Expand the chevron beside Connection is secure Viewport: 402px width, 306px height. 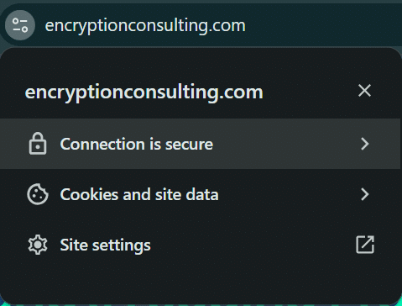point(365,144)
